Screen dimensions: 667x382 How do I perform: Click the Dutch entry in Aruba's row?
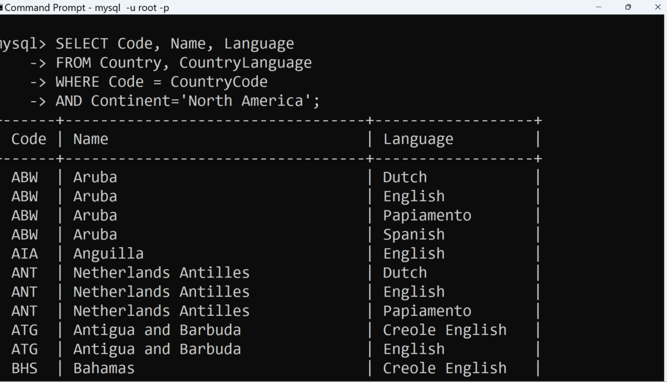coord(405,177)
